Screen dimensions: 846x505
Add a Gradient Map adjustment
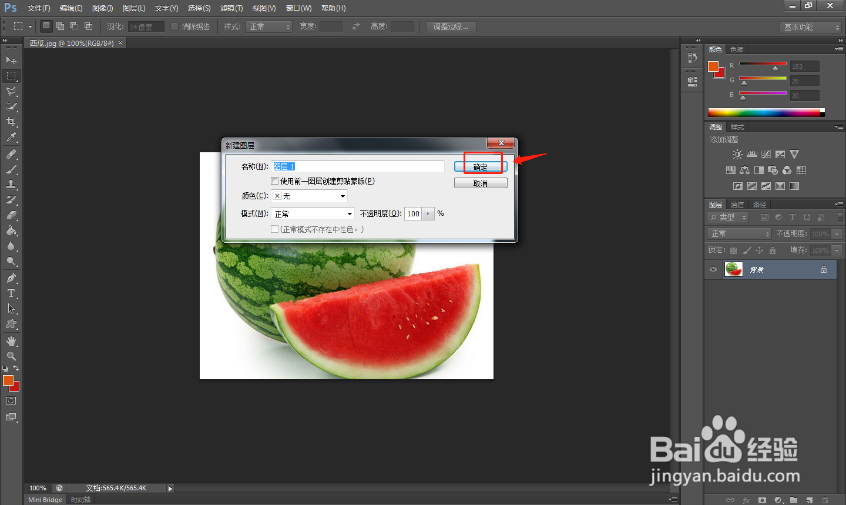(x=794, y=186)
